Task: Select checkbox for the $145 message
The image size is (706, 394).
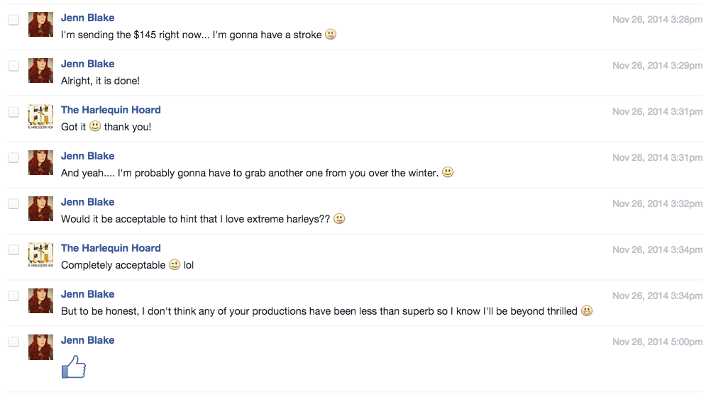Action: [x=13, y=20]
